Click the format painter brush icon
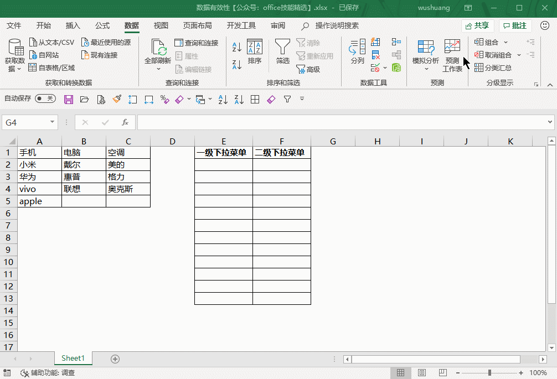557x379 pixels. pyautogui.click(x=117, y=99)
